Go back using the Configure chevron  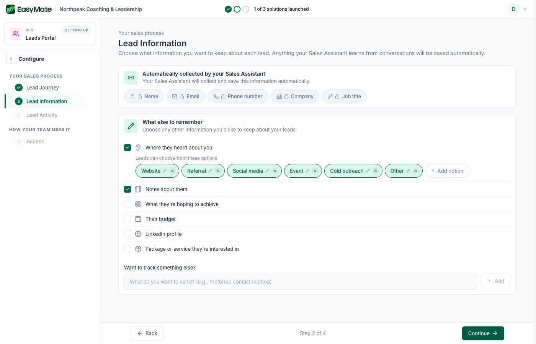pos(11,59)
